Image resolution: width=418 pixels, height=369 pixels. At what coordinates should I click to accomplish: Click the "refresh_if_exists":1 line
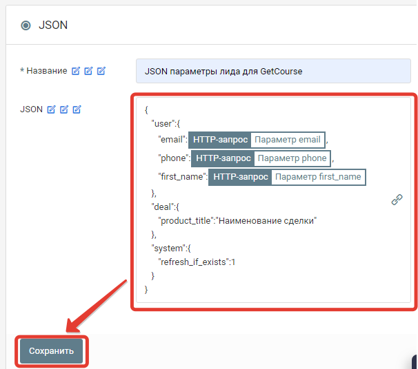click(x=197, y=262)
